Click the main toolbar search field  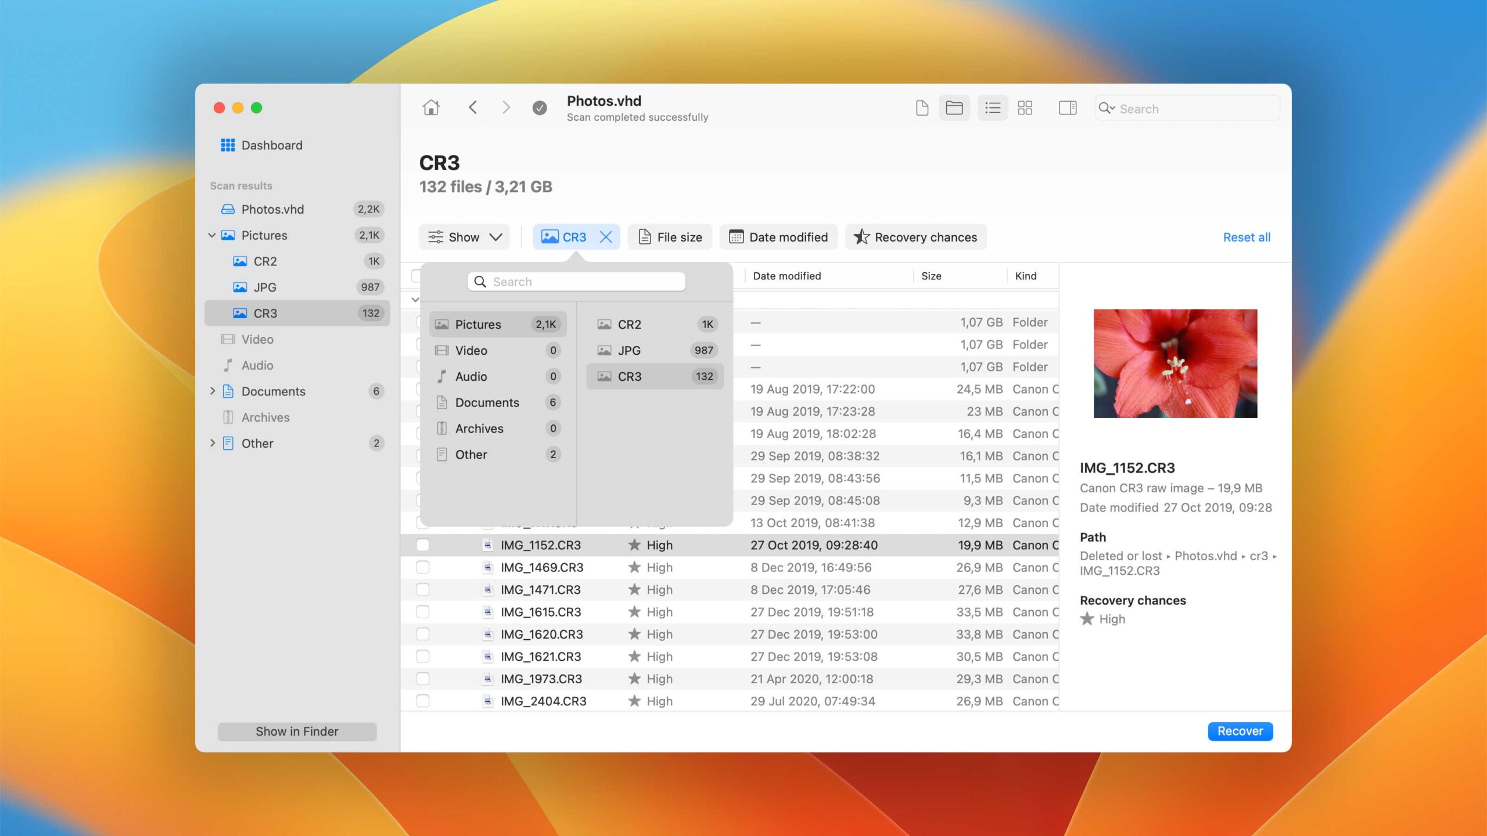[x=1187, y=109]
